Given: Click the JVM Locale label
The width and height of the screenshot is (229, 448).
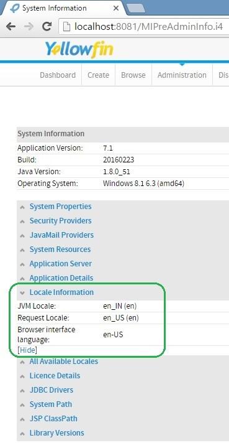Looking at the screenshot, I should (37, 306).
